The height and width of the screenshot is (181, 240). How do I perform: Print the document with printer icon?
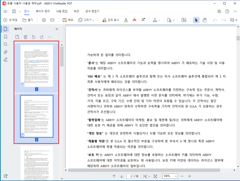[44, 20]
